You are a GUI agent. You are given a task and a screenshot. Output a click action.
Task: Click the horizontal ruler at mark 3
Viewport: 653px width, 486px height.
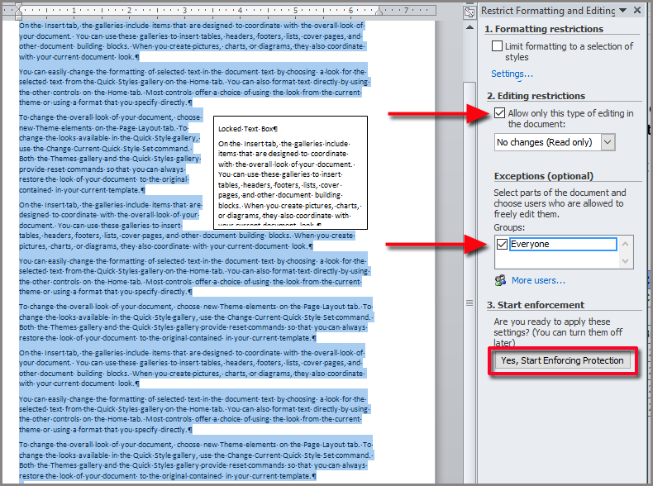[184, 10]
